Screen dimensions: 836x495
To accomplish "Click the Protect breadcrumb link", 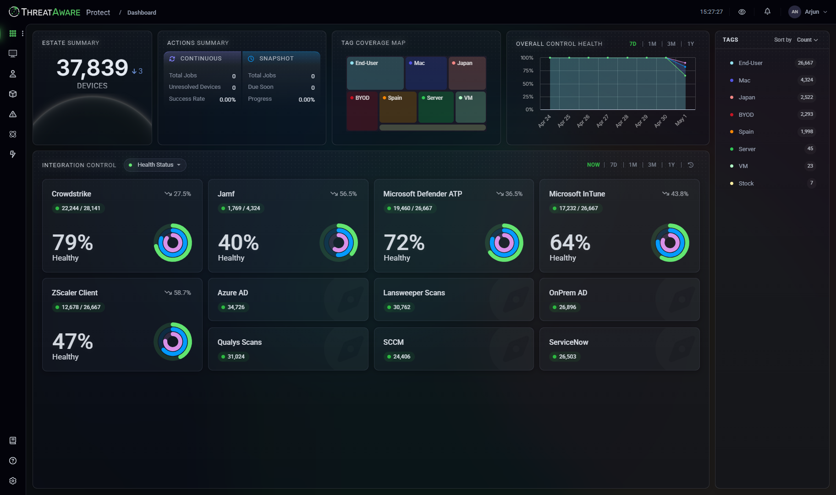I will tap(98, 12).
